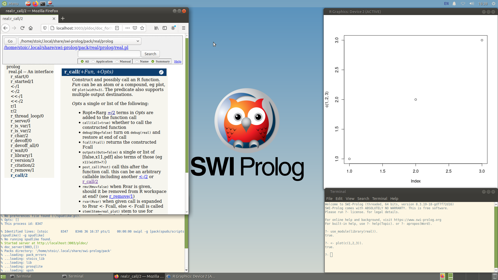
Task: Click the edit icon in r_call header
Action: 161,72
